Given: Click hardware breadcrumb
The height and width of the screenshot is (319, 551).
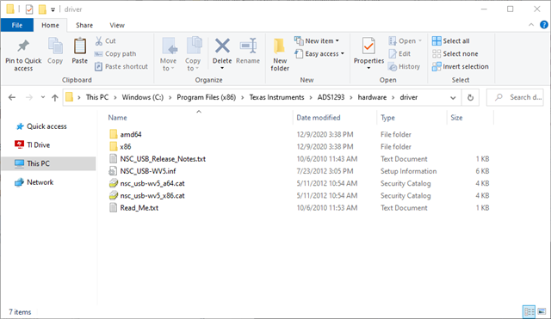Looking at the screenshot, I should point(372,97).
